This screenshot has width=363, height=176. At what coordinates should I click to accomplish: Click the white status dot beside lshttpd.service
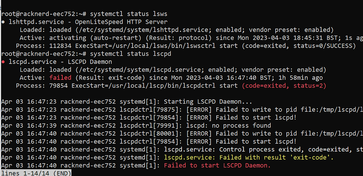[3, 22]
